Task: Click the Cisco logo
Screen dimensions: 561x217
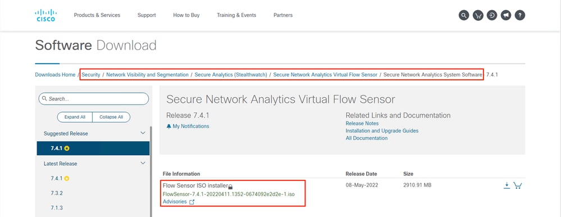Action: pos(45,15)
